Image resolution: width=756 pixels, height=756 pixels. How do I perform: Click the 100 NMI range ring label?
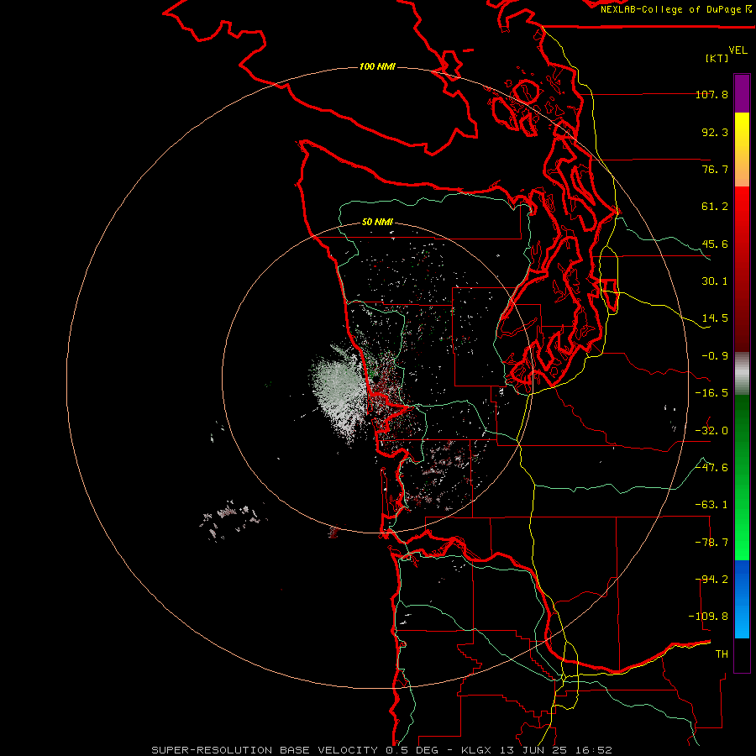pyautogui.click(x=377, y=66)
